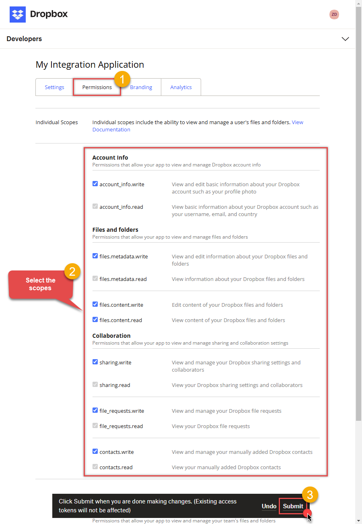Toggle the contacts.read checkbox

tap(95, 467)
